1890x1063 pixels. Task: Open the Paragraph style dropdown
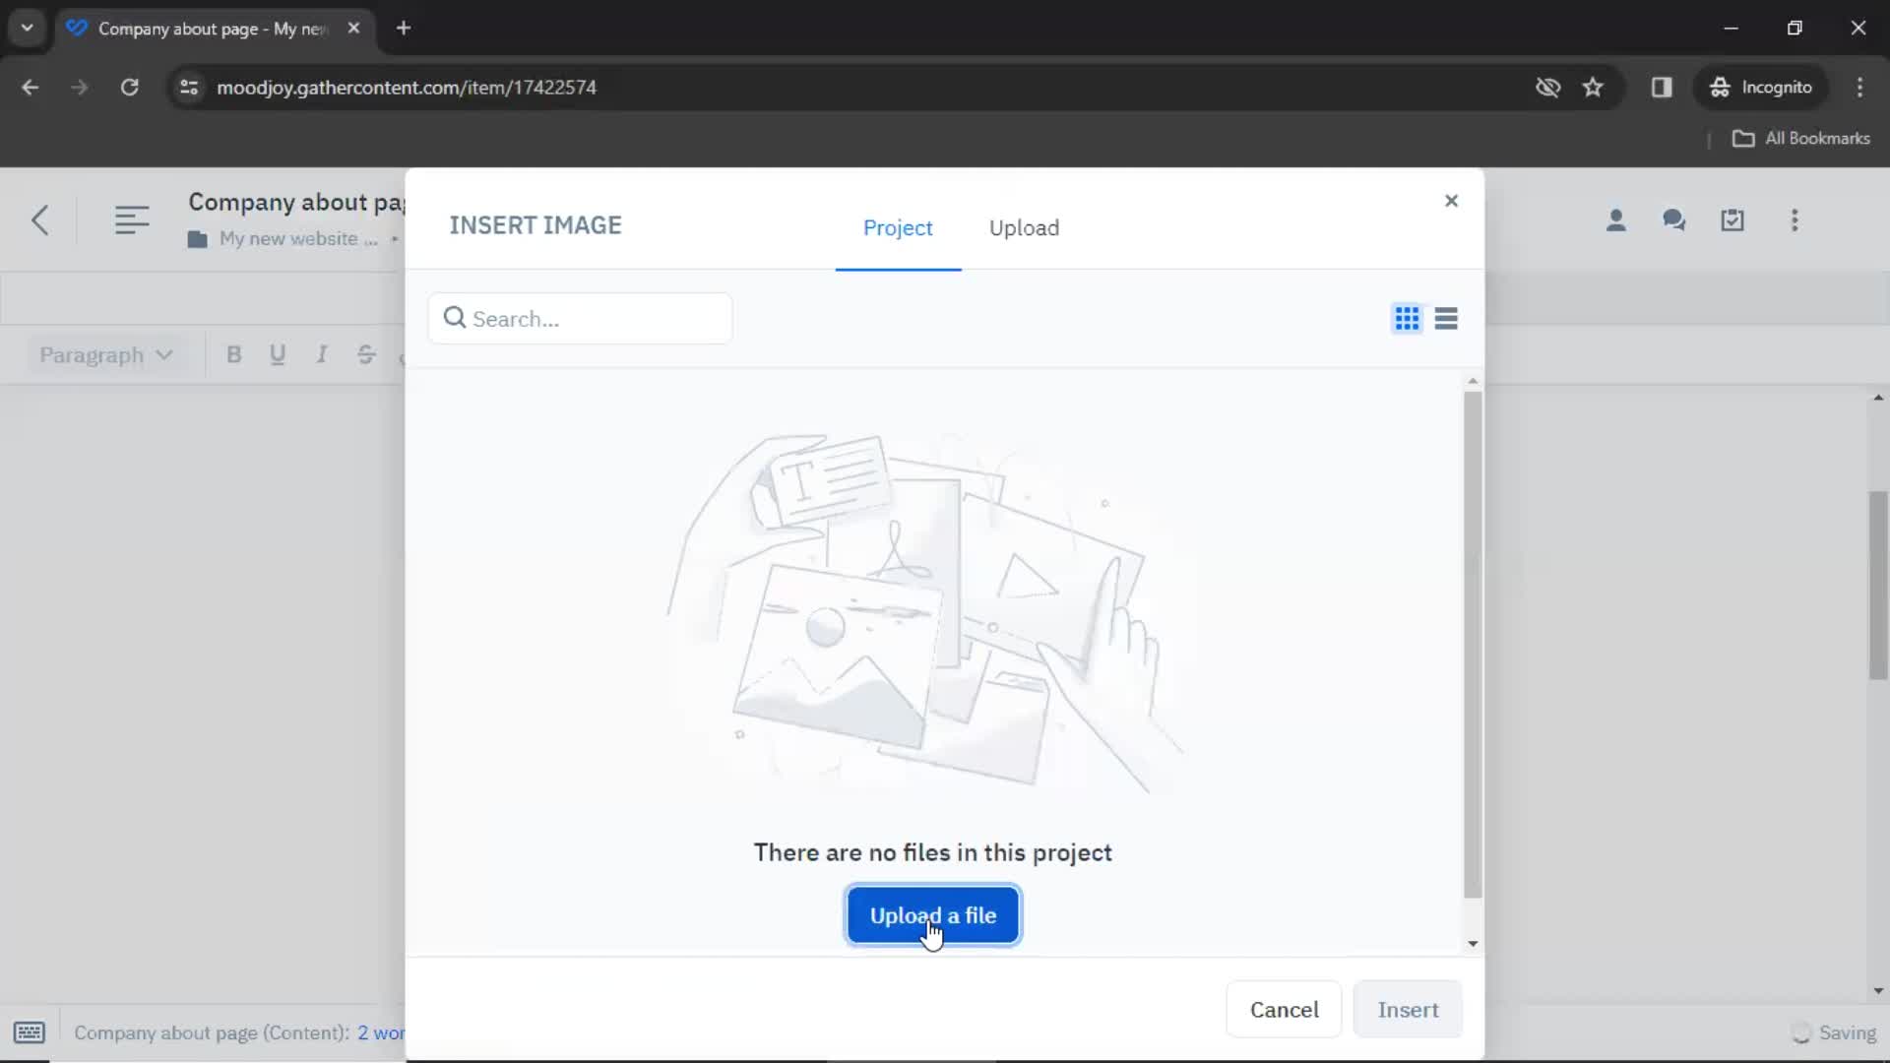click(103, 354)
